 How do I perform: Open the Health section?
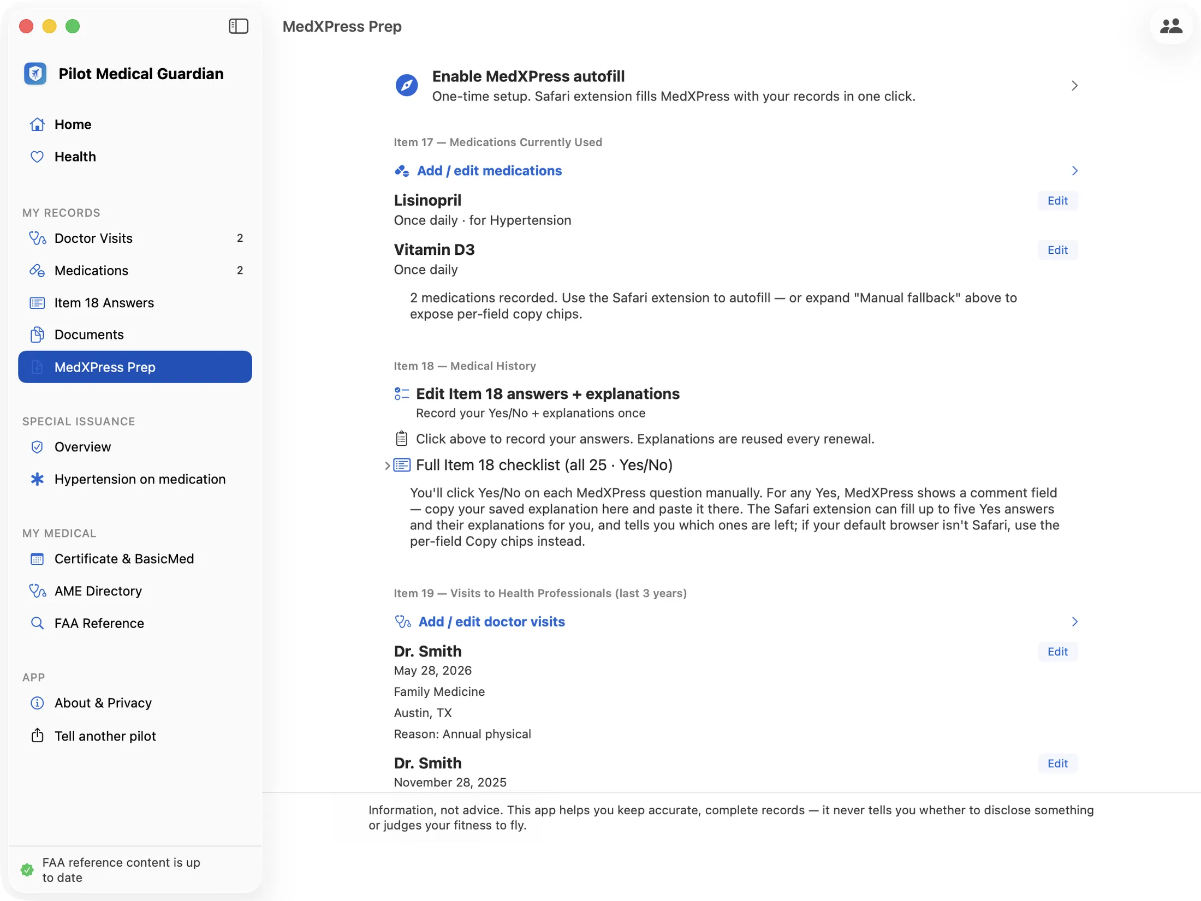[135, 157]
